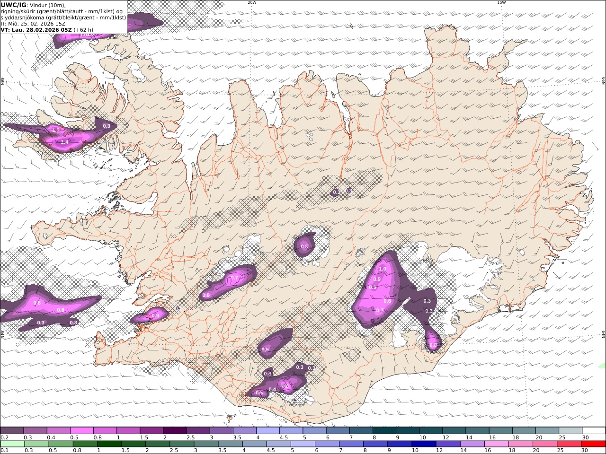Pick the darkest purple 2 swatch in the upper legend
606x454 pixels.
click(x=175, y=431)
